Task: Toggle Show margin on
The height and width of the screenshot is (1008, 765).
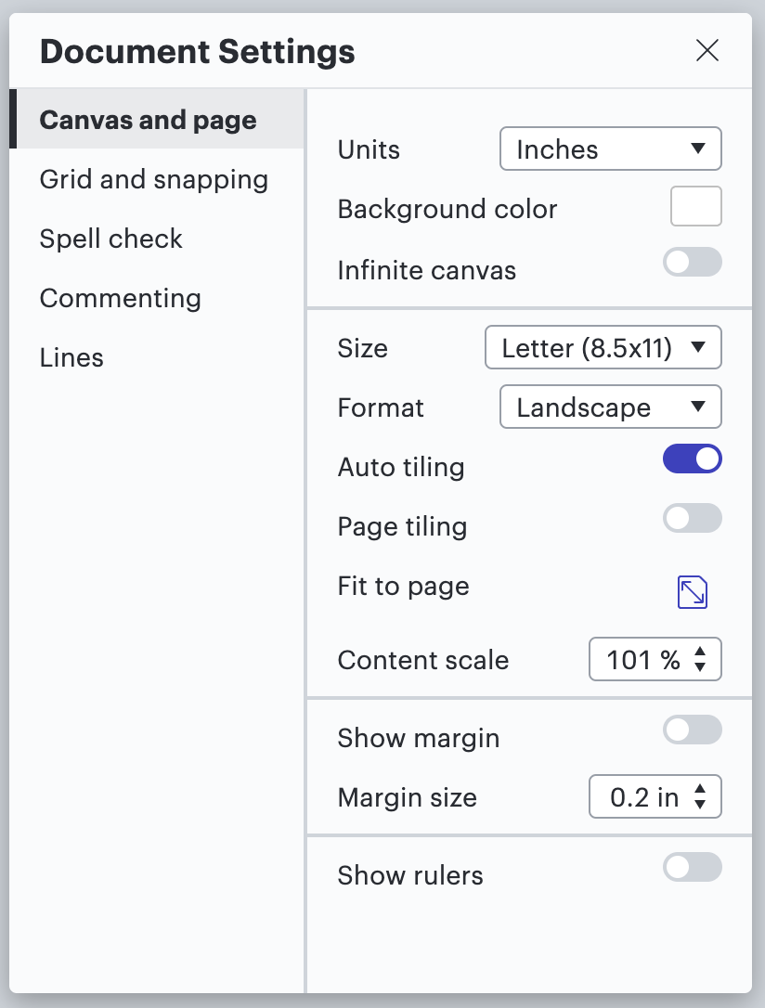Action: click(x=692, y=730)
